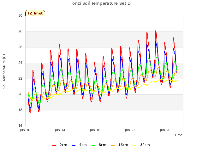Click the 30 y-axis tick label
Viewport: 202px width, 151px height.
(x=20, y=15)
